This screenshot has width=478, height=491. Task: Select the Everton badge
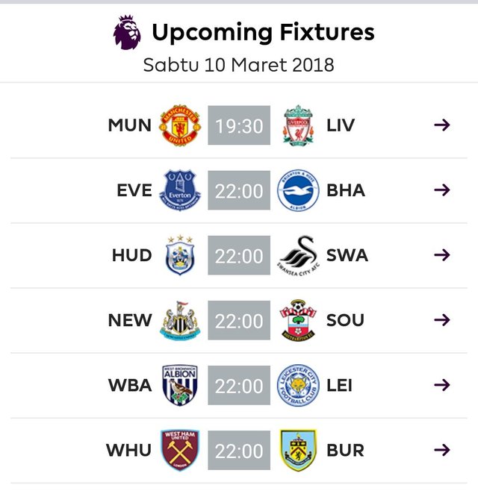coord(180,190)
